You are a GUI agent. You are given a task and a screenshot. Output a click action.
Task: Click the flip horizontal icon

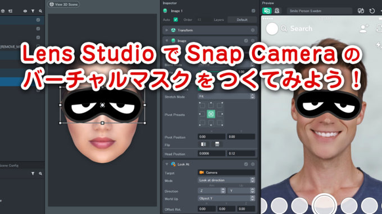pyautogui.click(x=203, y=145)
